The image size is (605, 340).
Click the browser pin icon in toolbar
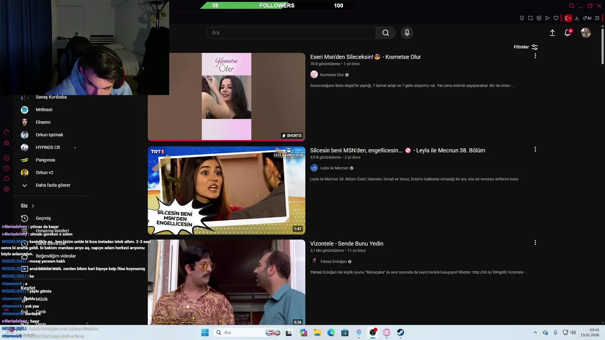pos(522,18)
